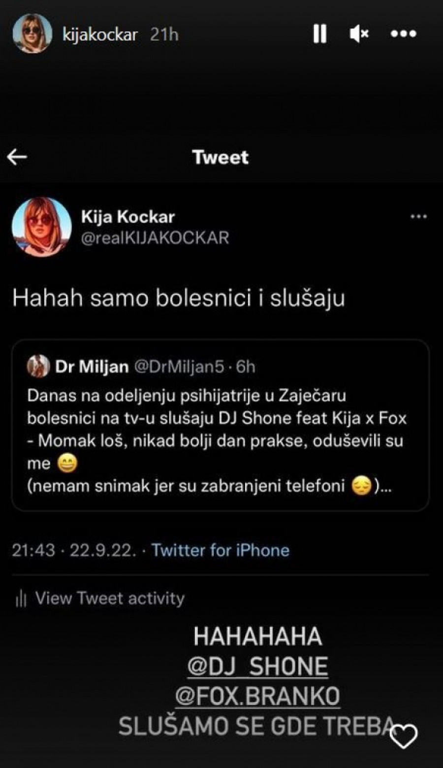443x768 pixels.
Task: Open the View Tweet activity chart icon
Action: click(x=21, y=599)
